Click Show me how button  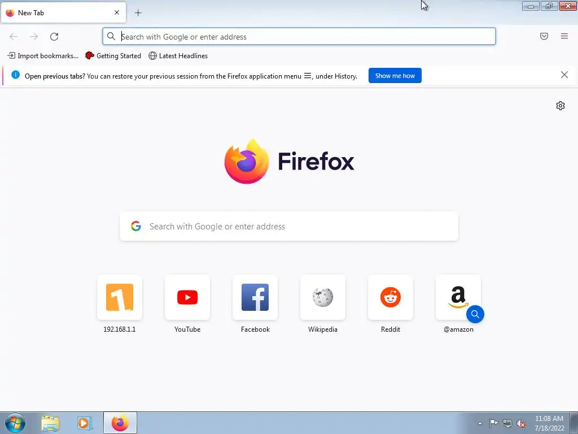coord(395,76)
